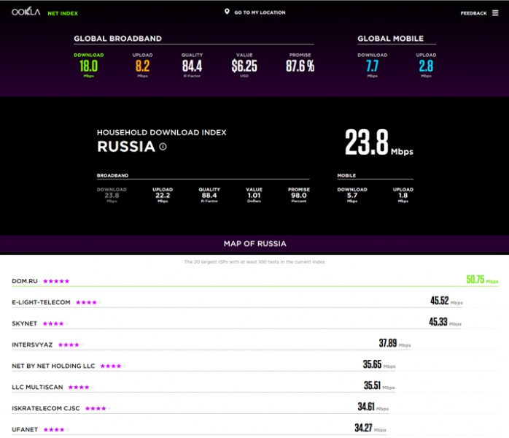Open the Feedback link
509x438 pixels.
tap(473, 13)
